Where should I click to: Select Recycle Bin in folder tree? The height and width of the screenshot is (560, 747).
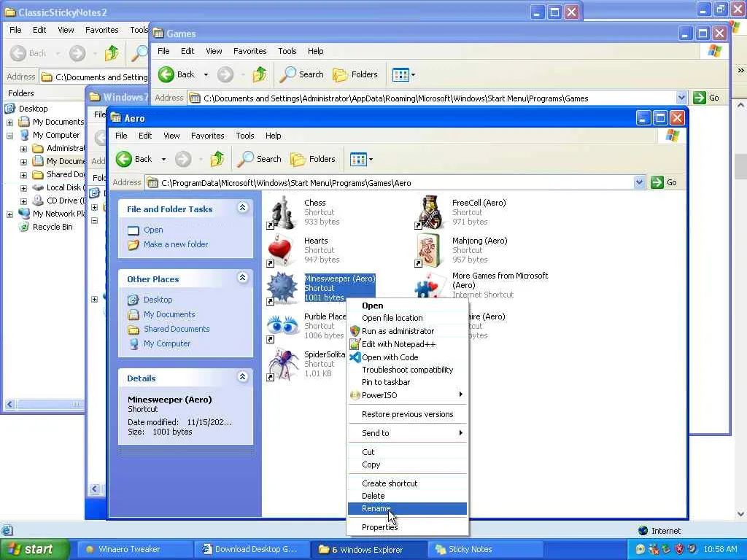pyautogui.click(x=46, y=227)
